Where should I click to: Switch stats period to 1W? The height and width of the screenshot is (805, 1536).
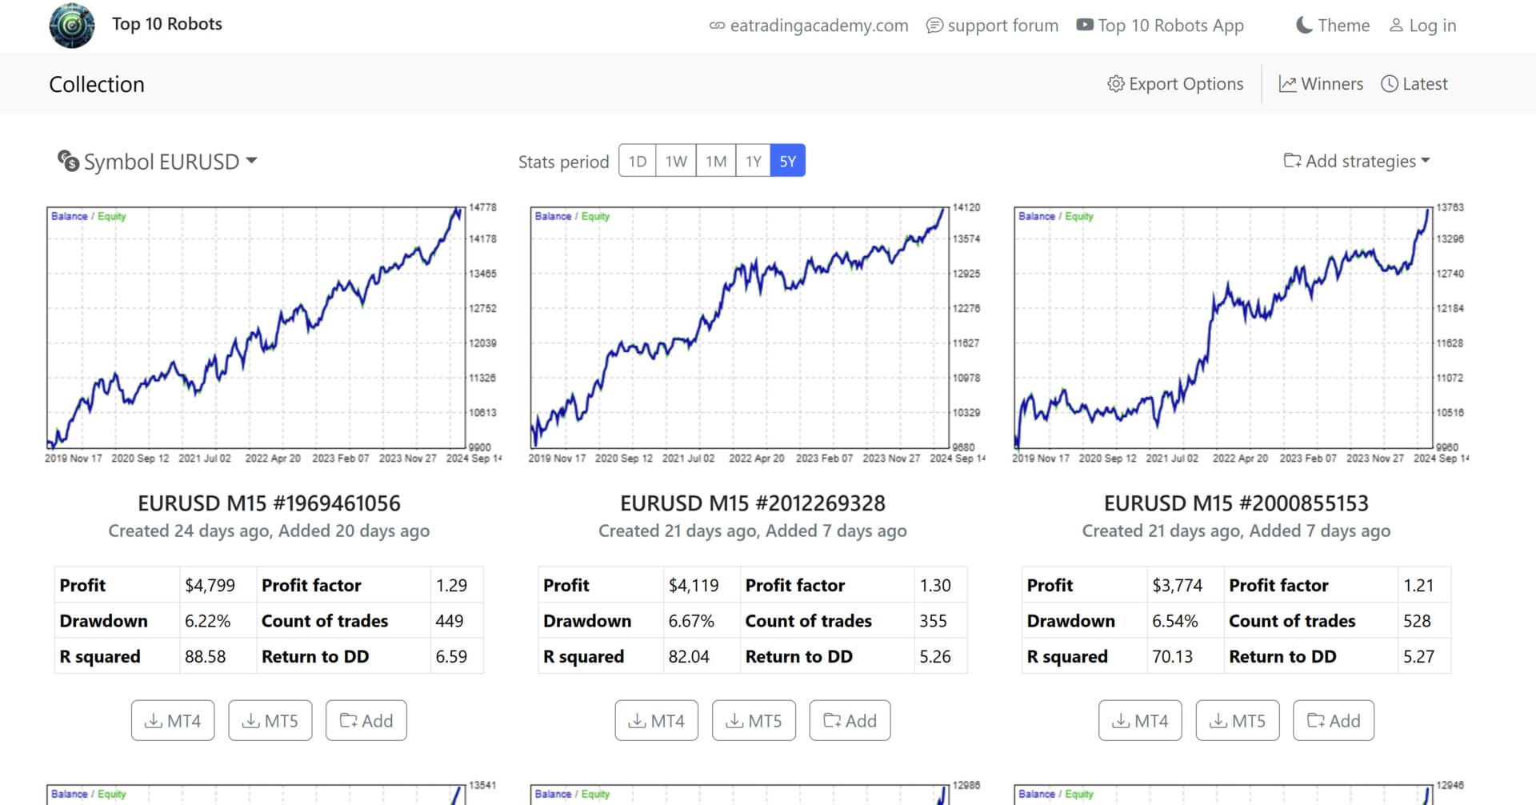tap(676, 162)
